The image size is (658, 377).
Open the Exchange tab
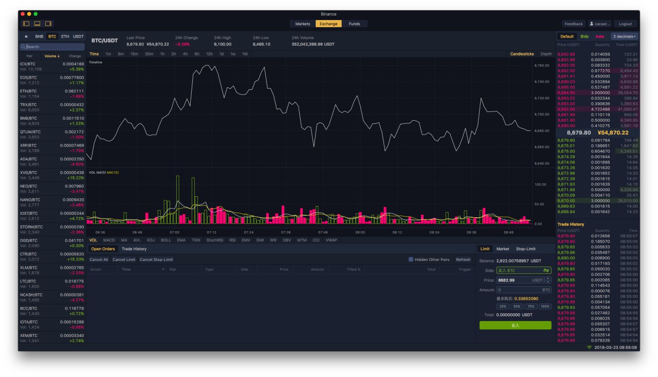coord(328,24)
